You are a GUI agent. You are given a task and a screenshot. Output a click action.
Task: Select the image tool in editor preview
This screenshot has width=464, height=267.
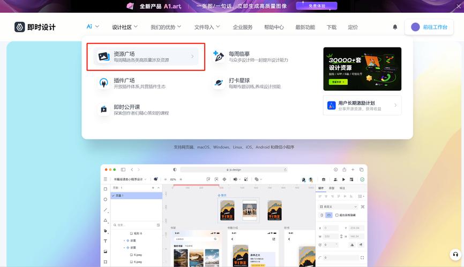pos(106,252)
